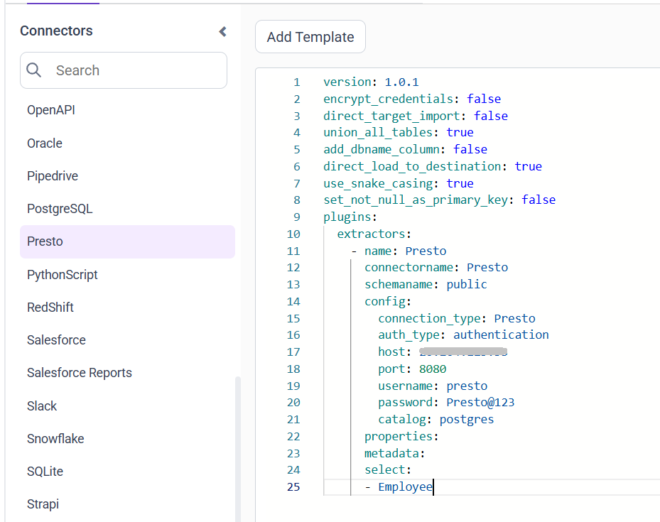Click the username presto value

click(467, 386)
